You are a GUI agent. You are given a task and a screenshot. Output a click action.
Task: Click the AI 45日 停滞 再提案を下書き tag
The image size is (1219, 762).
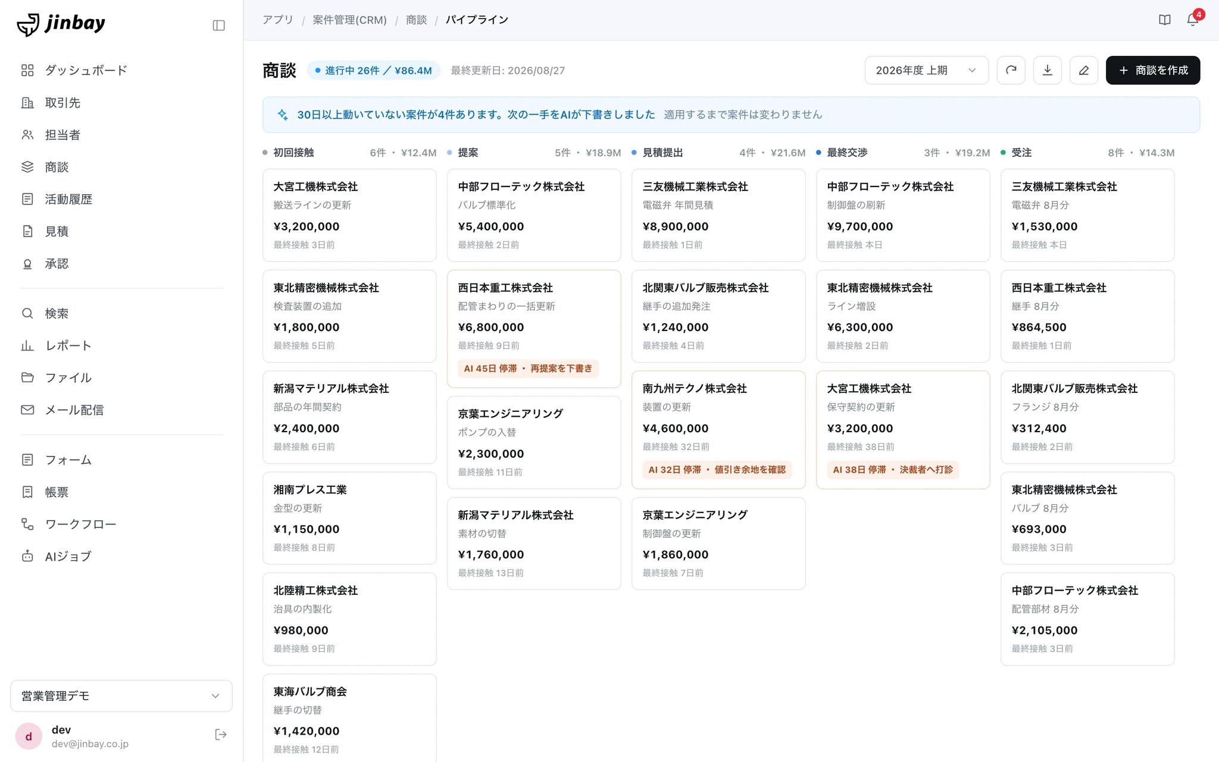pos(528,368)
